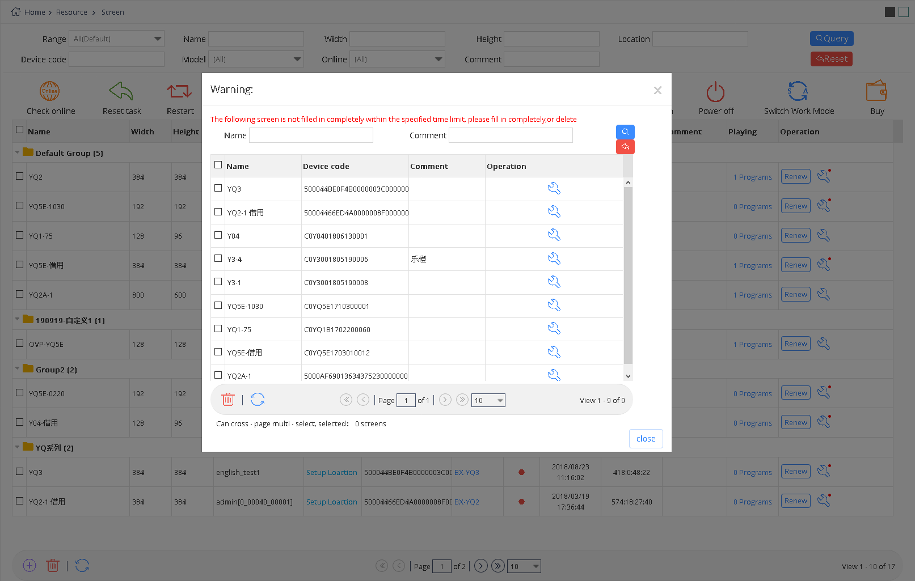The width and height of the screenshot is (915, 581).
Task: Go to previous page in dialog pager
Action: click(x=363, y=400)
